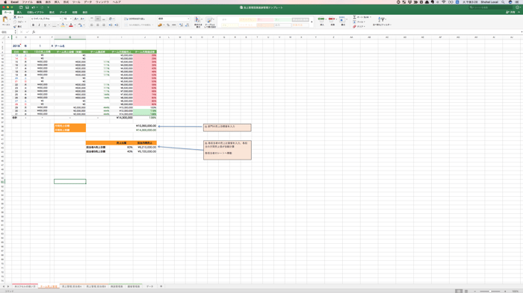
Task: Click the AutoSum sigma icon
Action: click(354, 17)
